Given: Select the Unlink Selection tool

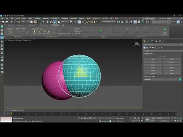Looking at the screenshot, I should (x=15, y=22).
